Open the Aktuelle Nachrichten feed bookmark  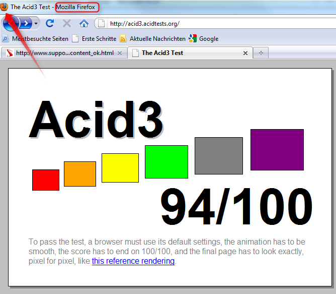[x=152, y=39]
